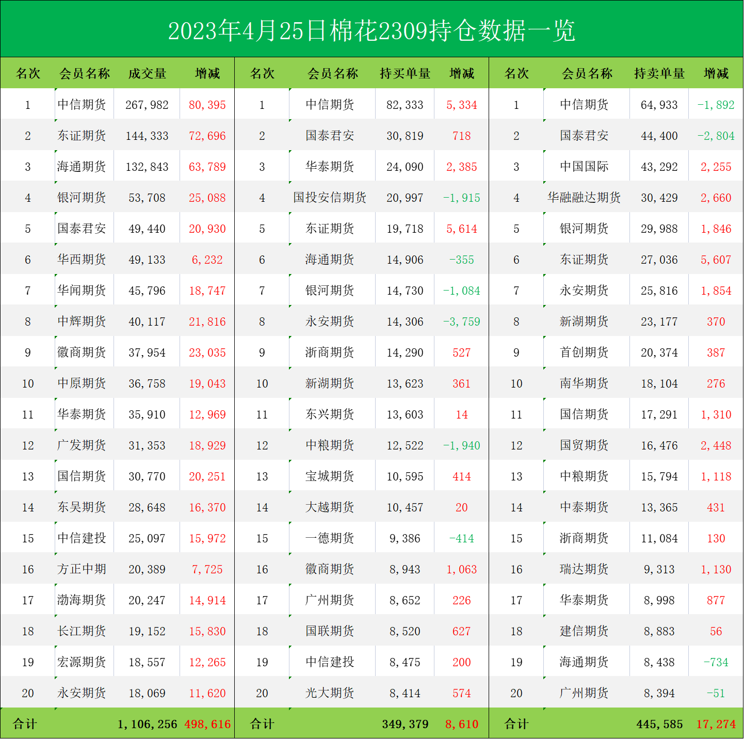Image resolution: width=744 pixels, height=739 pixels.
Task: Click total volume 1,106,256
Action: (x=148, y=724)
